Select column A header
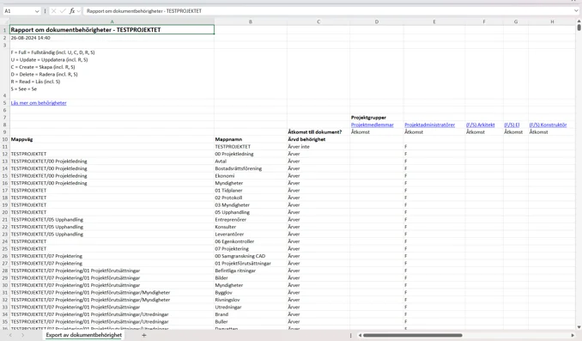The image size is (582, 341). (112, 21)
